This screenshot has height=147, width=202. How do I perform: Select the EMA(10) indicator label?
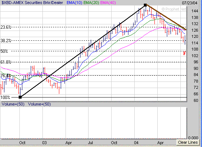pyautogui.click(x=74, y=3)
